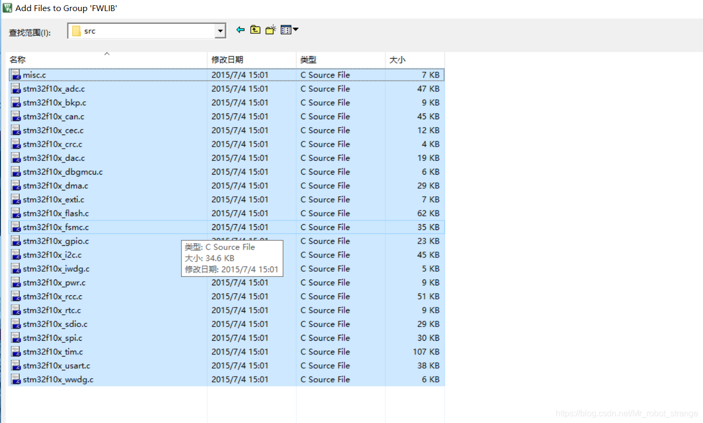
Task: Click the stm32f10x_dma.c file icon
Action: tap(16, 186)
